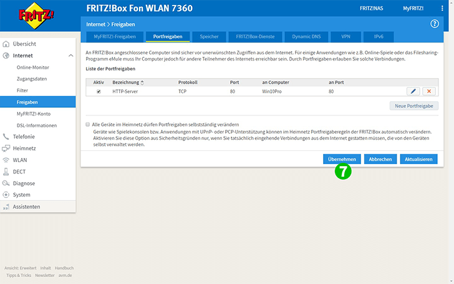Click the Assistenten icon
The image size is (454, 284).
[x=6, y=207]
